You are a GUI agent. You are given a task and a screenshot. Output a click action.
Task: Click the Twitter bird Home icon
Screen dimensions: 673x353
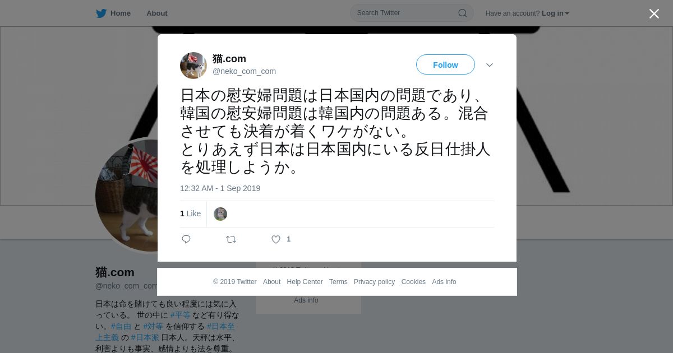coord(101,13)
